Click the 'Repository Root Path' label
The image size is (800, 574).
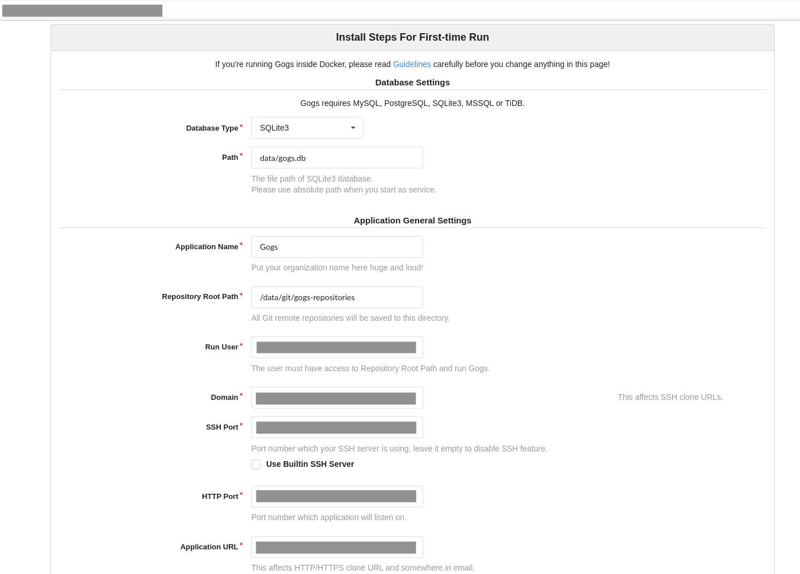pyautogui.click(x=200, y=297)
